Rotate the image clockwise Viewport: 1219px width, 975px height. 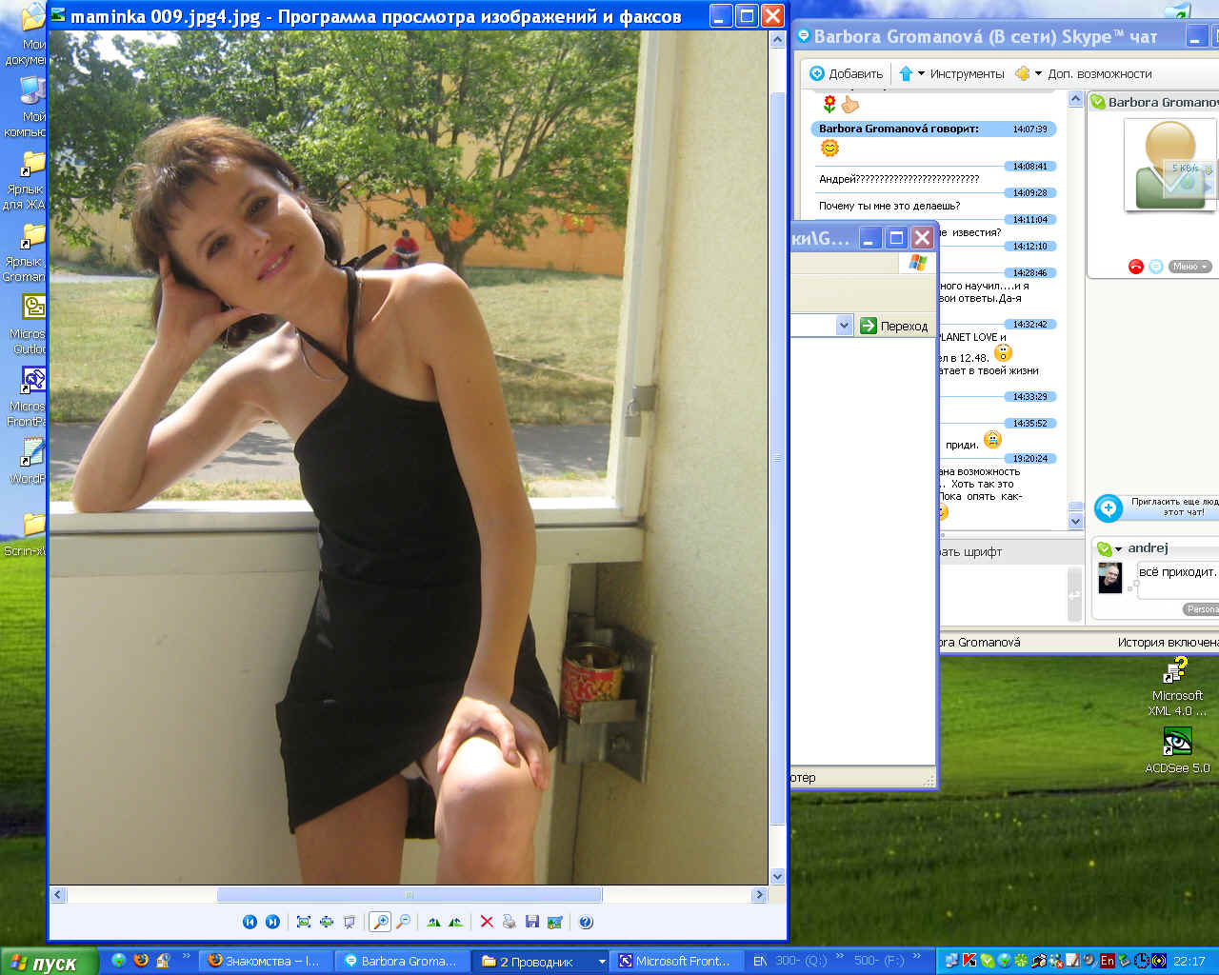[x=434, y=922]
